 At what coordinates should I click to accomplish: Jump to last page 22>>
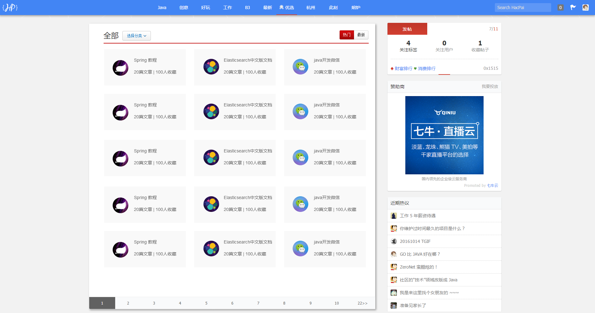(x=362, y=303)
